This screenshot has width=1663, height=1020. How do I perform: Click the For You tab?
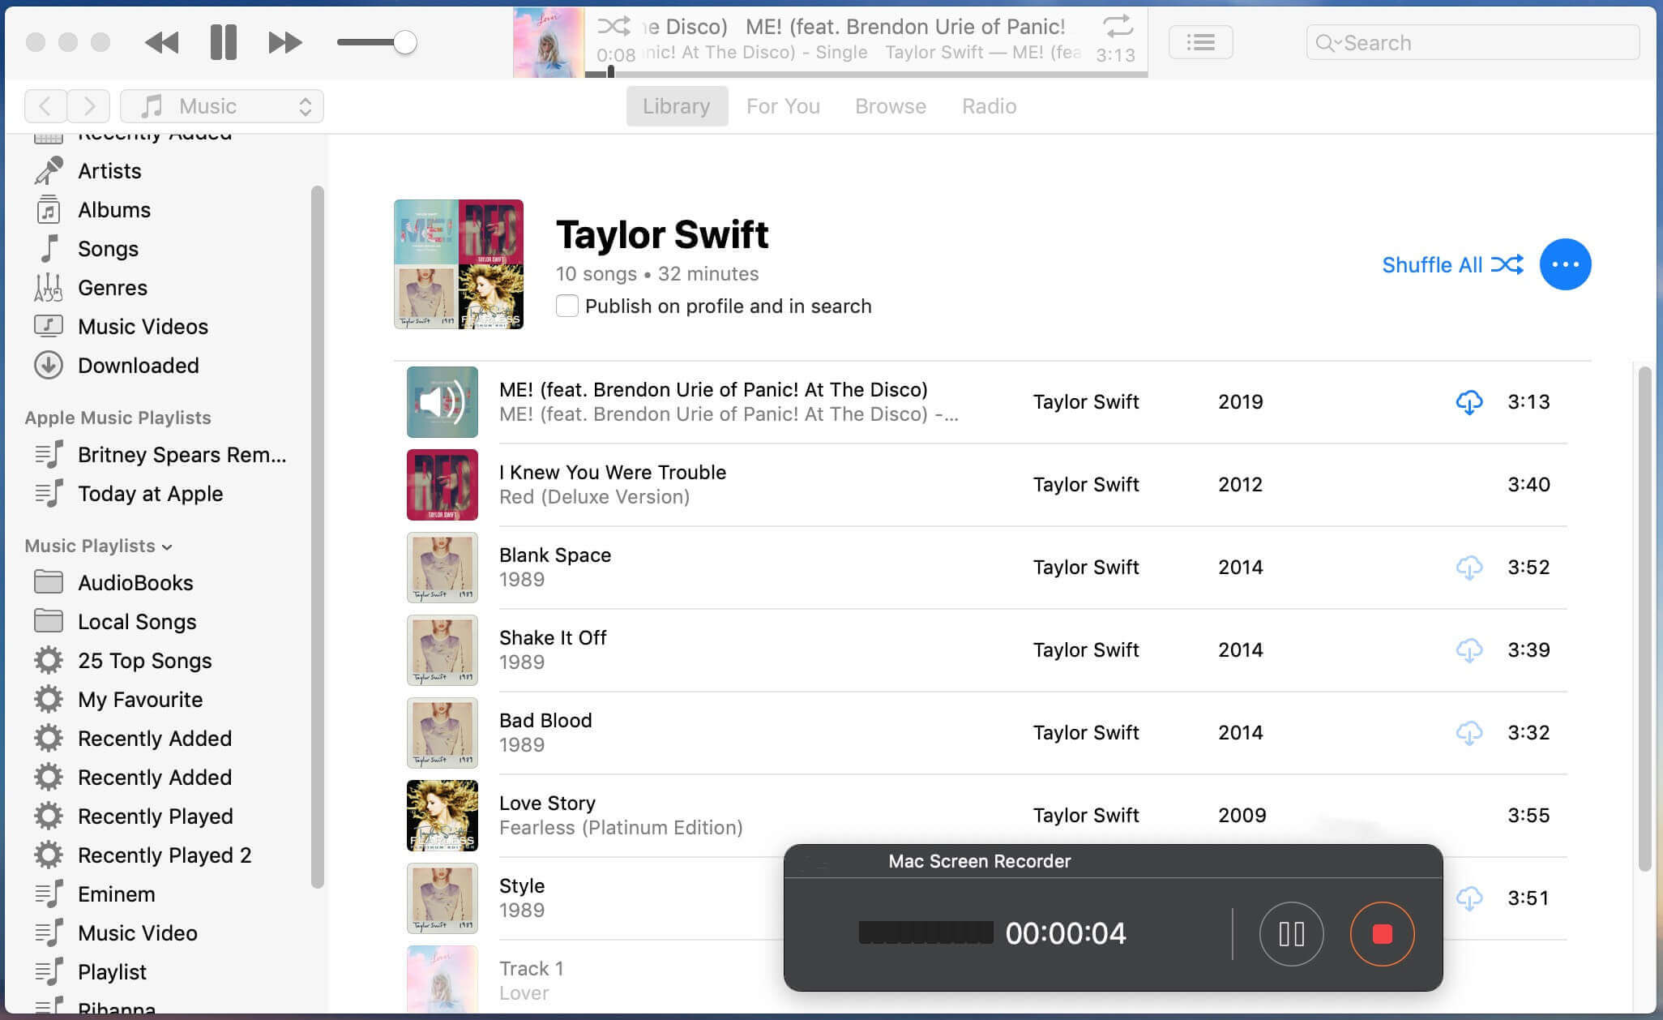point(783,105)
